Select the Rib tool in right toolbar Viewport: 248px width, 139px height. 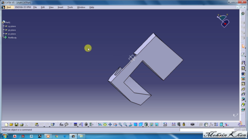(243, 89)
